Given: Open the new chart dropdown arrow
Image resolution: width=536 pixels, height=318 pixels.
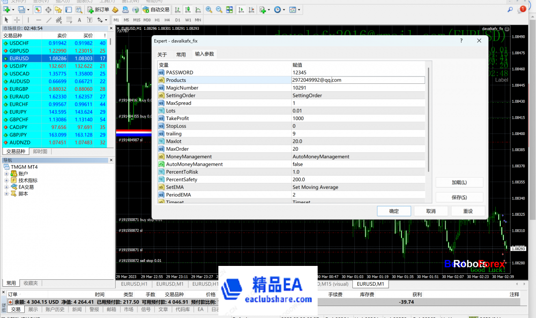Looking at the screenshot, I should tap(14, 9).
